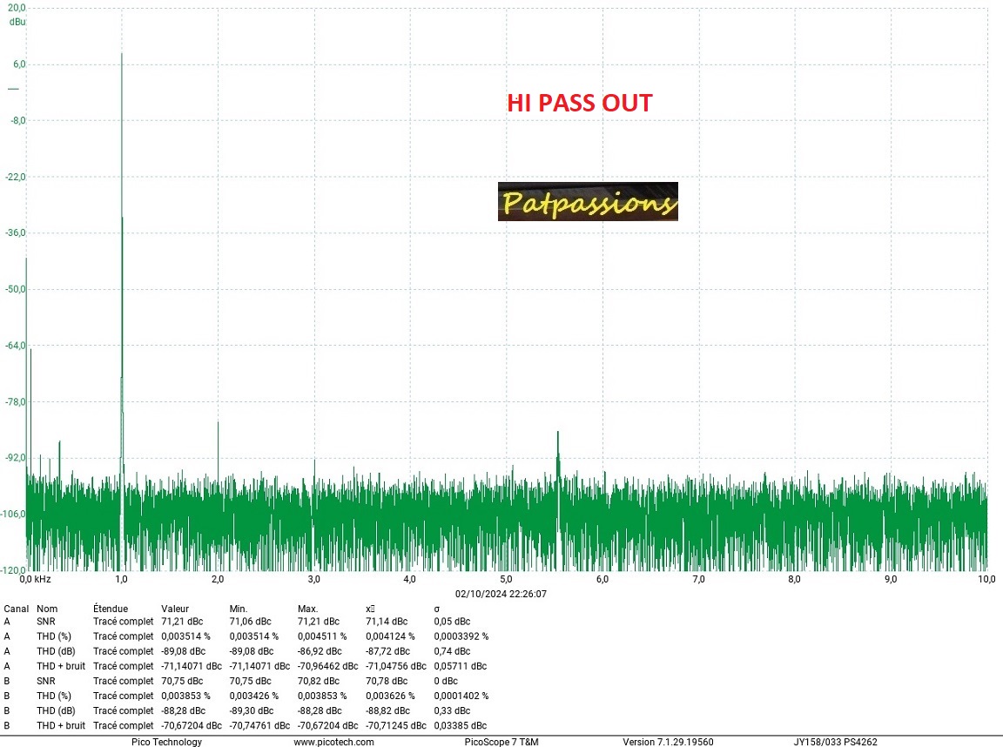The width and height of the screenshot is (1003, 747).
Task: Select the Nom column header
Action: 47,609
